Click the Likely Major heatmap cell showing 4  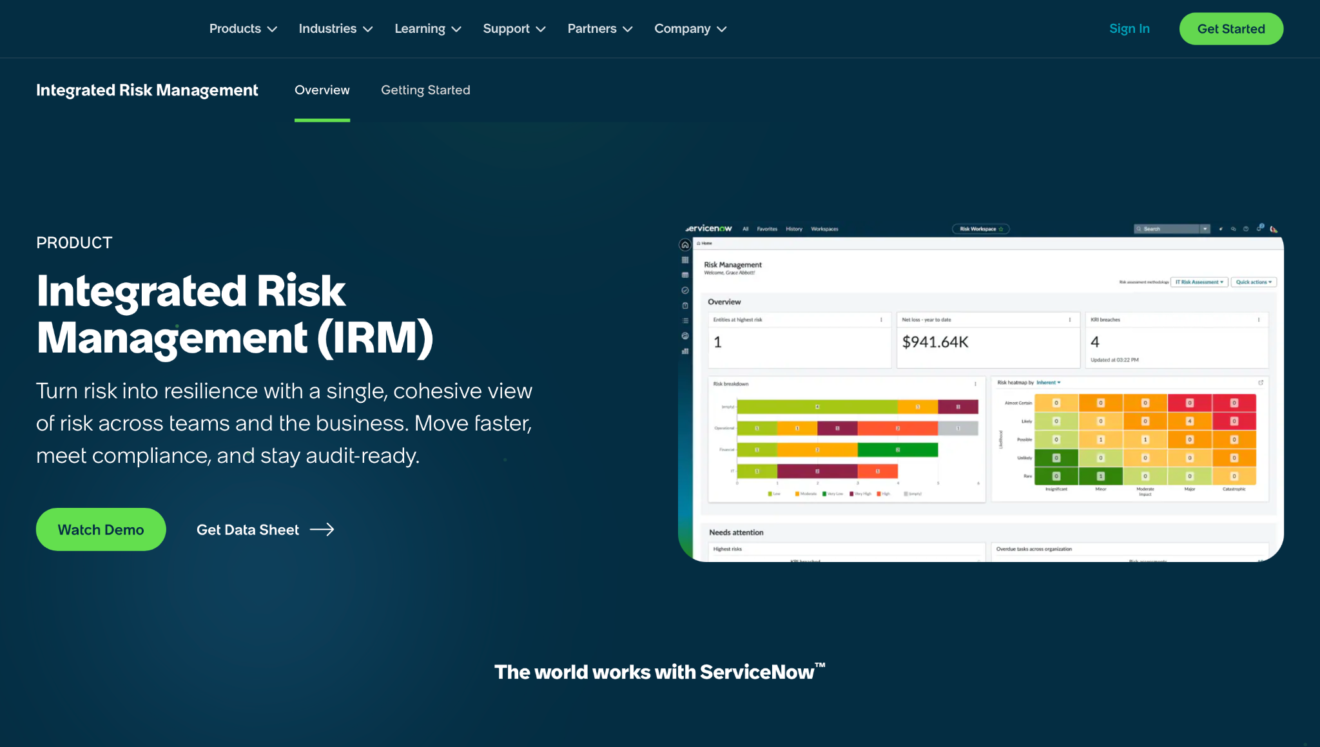[1190, 421]
